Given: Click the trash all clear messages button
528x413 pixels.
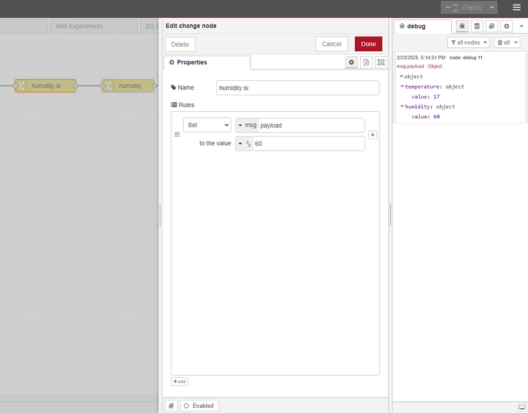Looking at the screenshot, I should pyautogui.click(x=504, y=42).
